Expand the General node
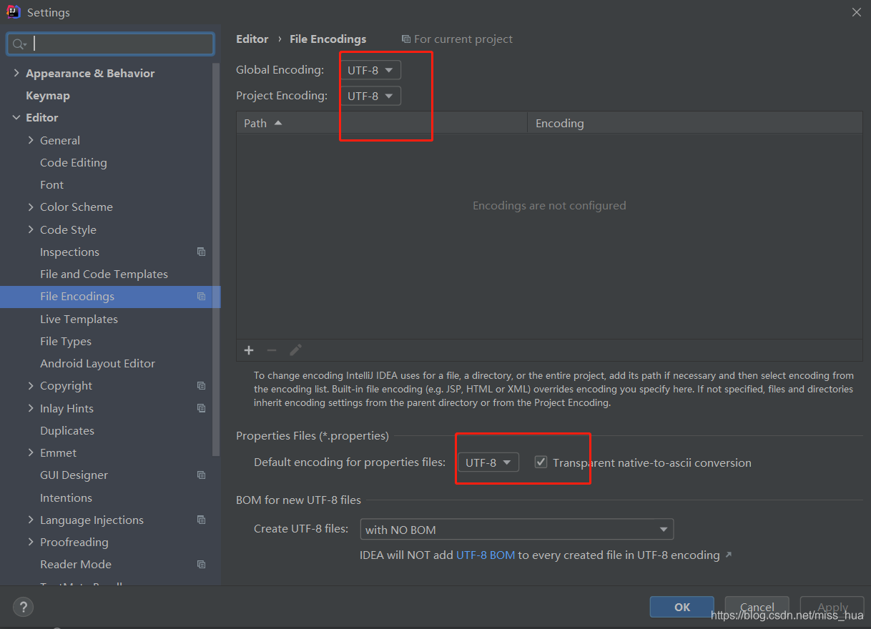 pyautogui.click(x=31, y=140)
